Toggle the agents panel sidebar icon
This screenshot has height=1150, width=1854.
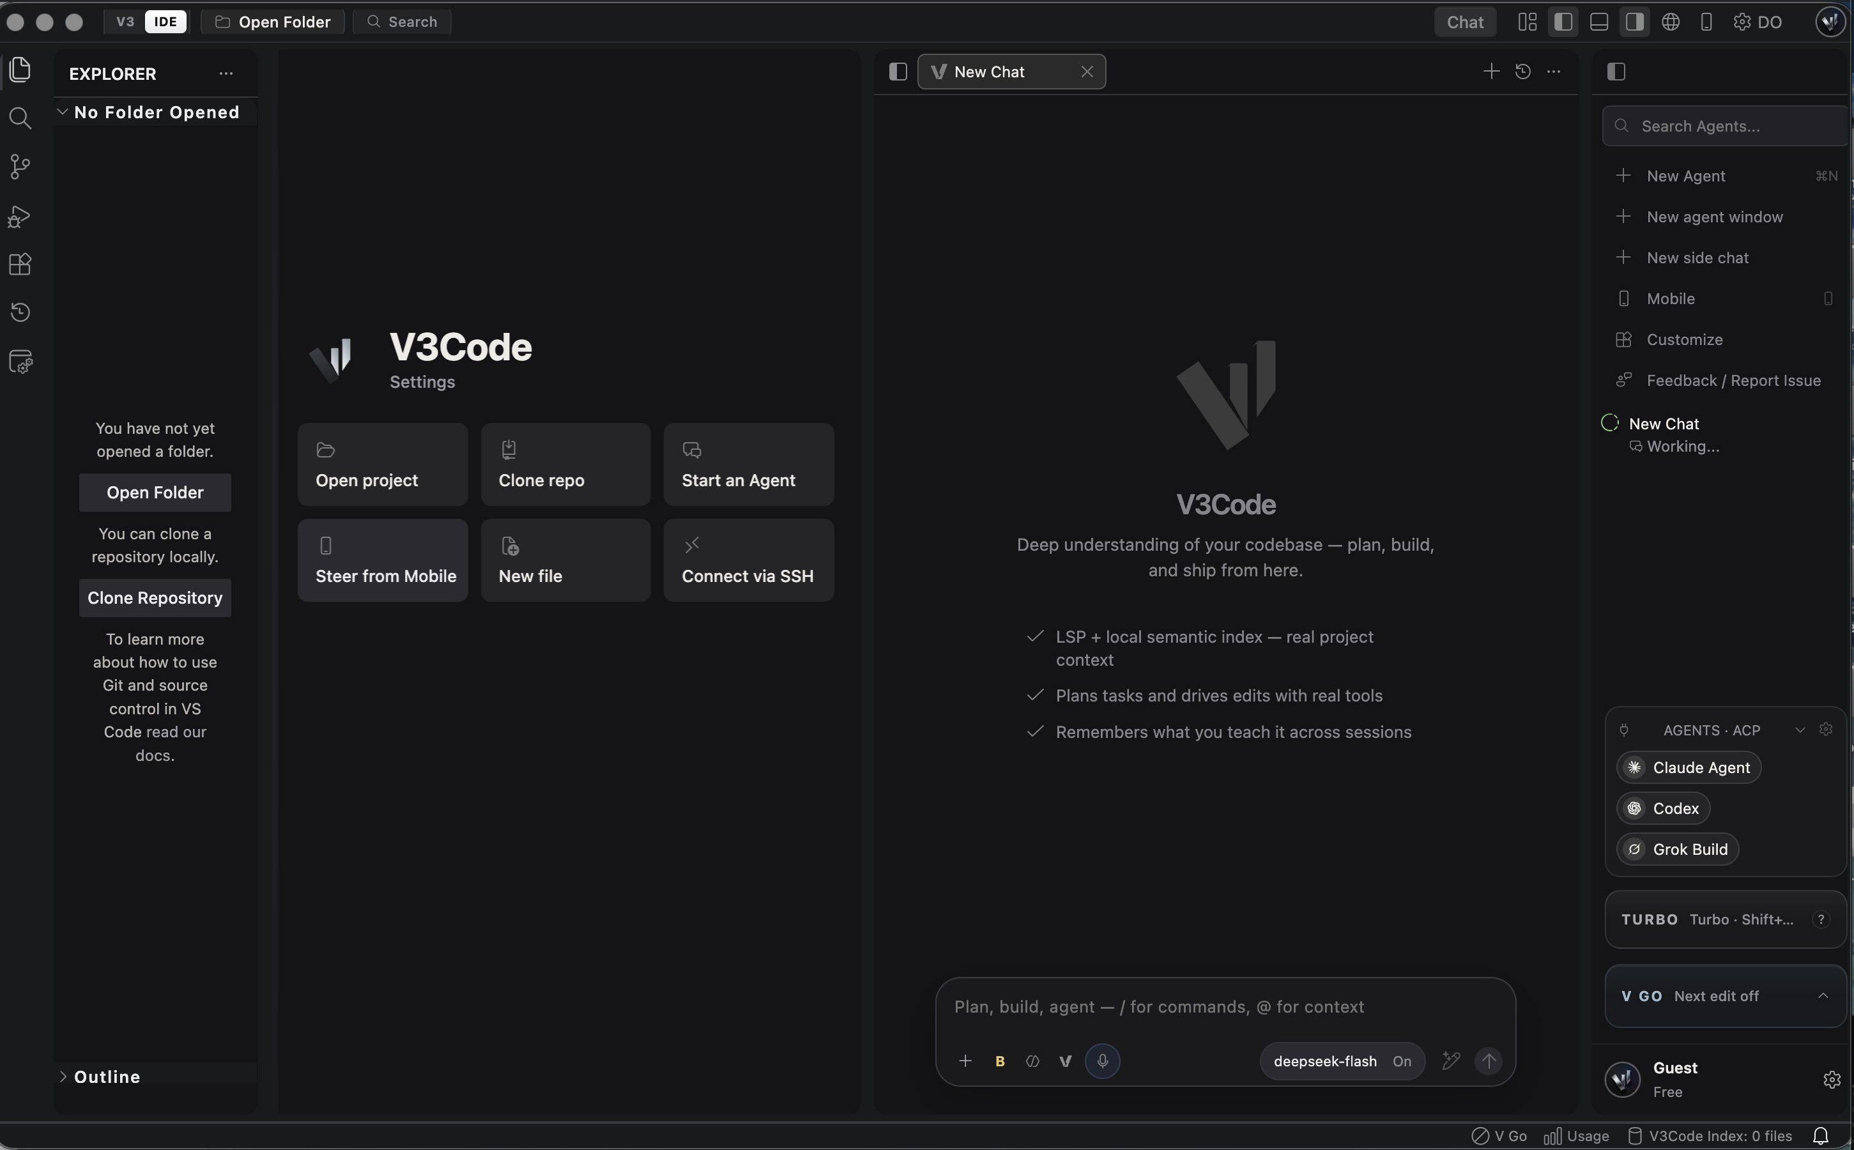[1617, 72]
